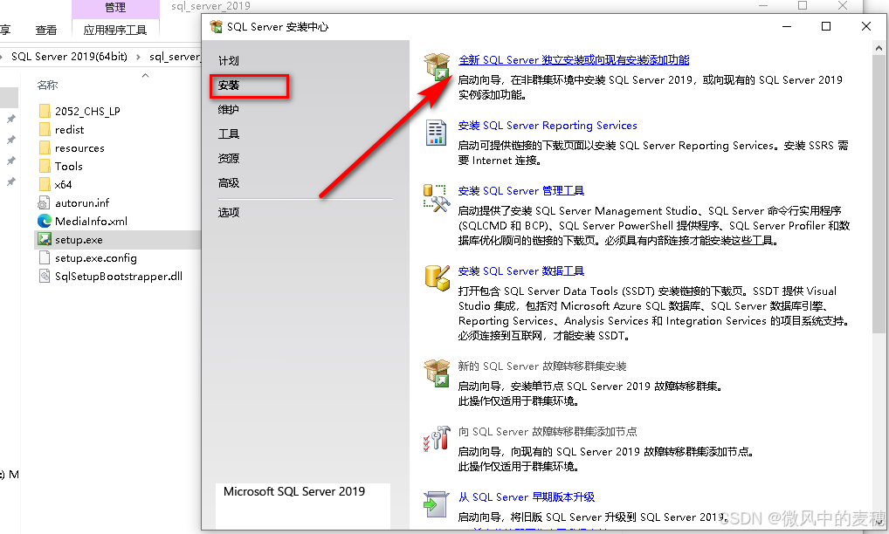Select the x64 folder icon

[45, 184]
